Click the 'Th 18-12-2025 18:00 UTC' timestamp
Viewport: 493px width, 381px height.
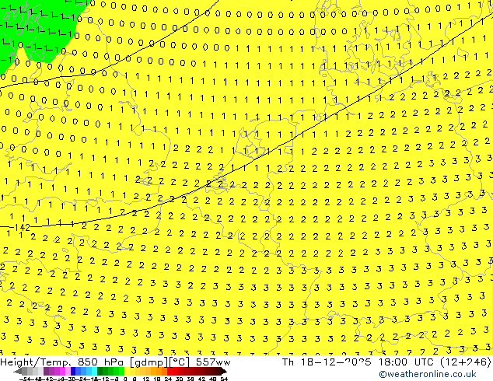point(357,362)
